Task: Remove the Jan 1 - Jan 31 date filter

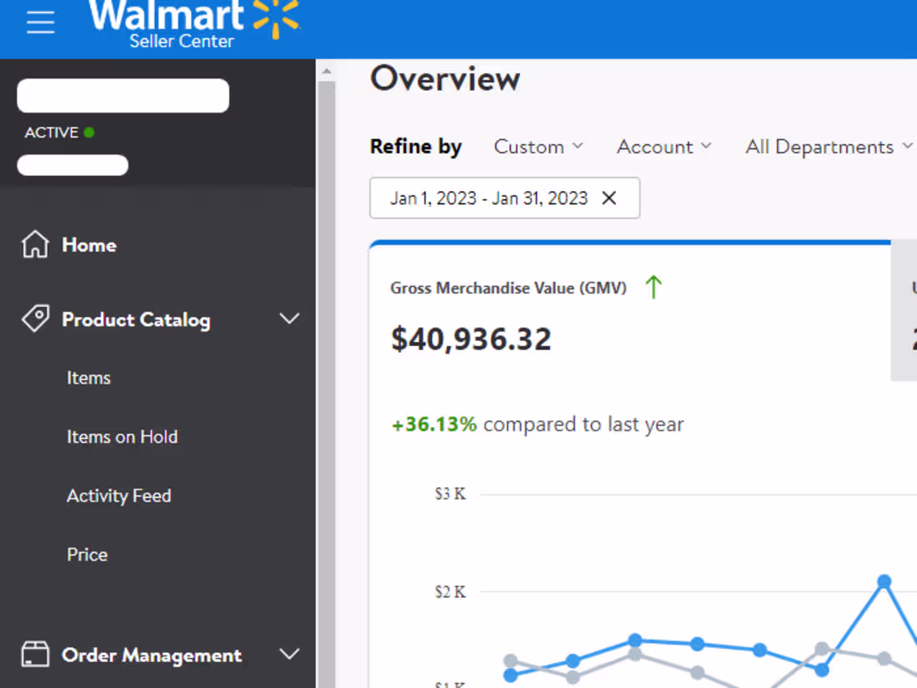Action: (609, 198)
